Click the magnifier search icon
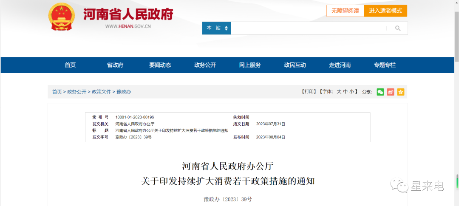The image size is (459, 206). pos(398,28)
